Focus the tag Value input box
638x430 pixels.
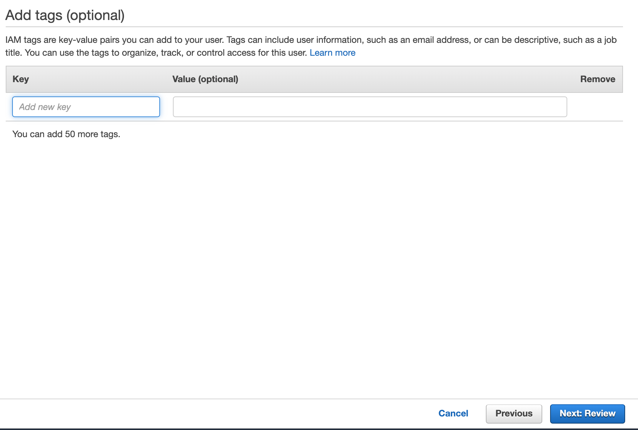[370, 107]
